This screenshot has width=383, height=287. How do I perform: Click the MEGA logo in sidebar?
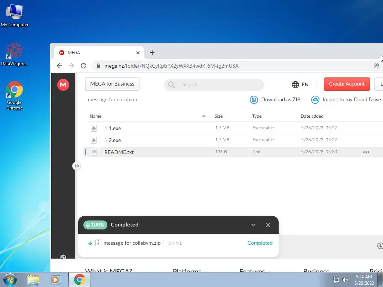pos(63,85)
